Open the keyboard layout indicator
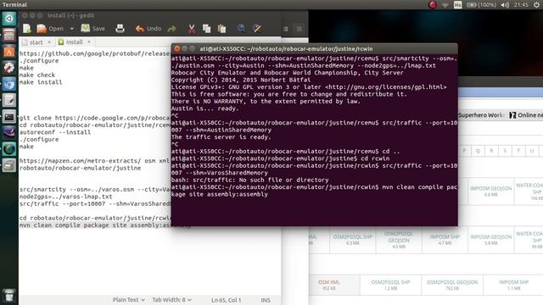The image size is (543, 305). (458, 5)
